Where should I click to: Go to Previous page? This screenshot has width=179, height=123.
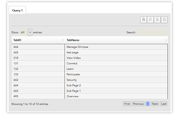coord(138,104)
